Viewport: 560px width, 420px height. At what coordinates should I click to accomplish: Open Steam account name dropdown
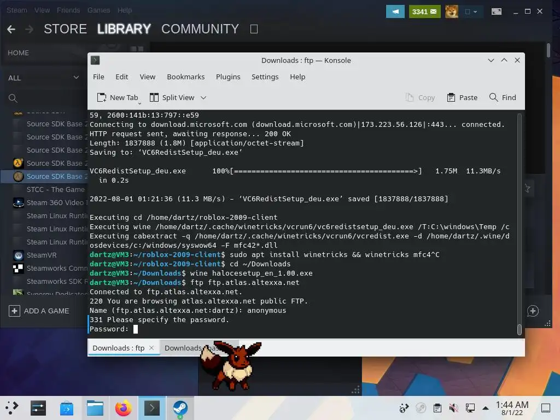click(471, 12)
